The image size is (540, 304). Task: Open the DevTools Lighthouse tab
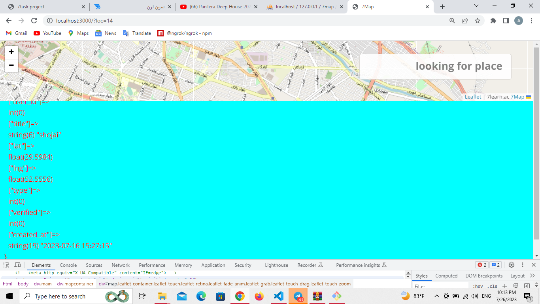[x=276, y=265]
